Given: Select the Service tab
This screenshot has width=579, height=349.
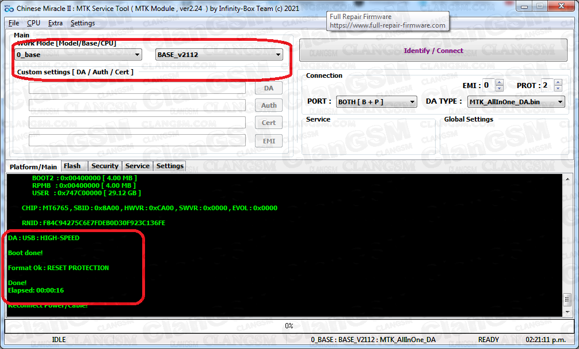Looking at the screenshot, I should 138,166.
